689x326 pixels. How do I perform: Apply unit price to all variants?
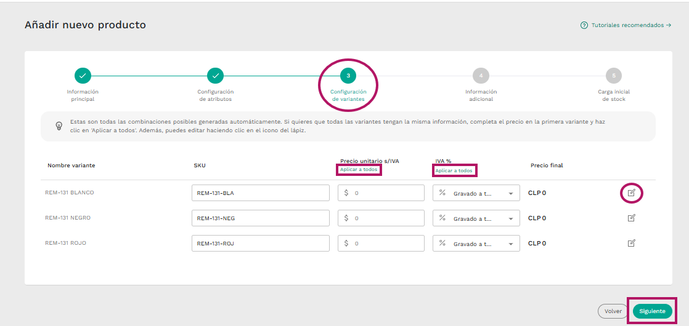click(x=359, y=169)
